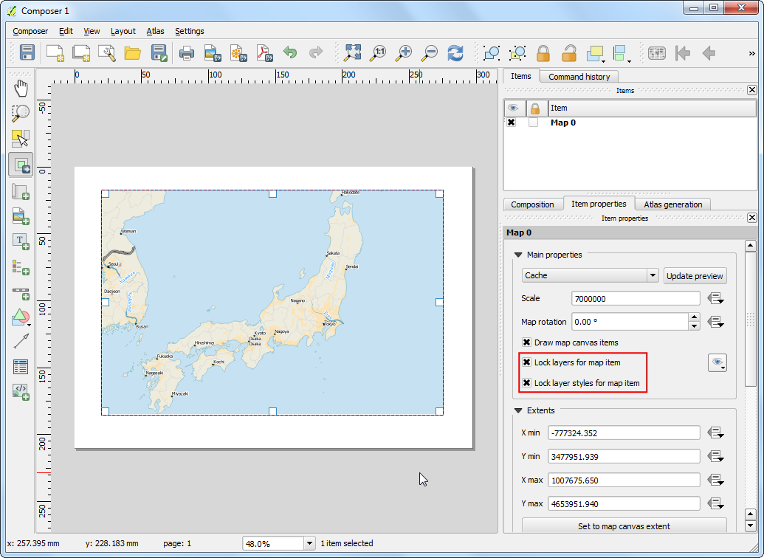Open the Atlas menu

click(155, 31)
